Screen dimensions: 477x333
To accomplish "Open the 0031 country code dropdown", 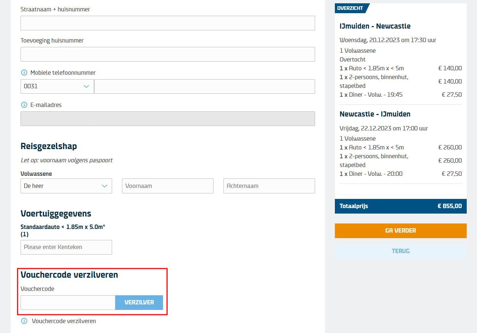I will [57, 86].
